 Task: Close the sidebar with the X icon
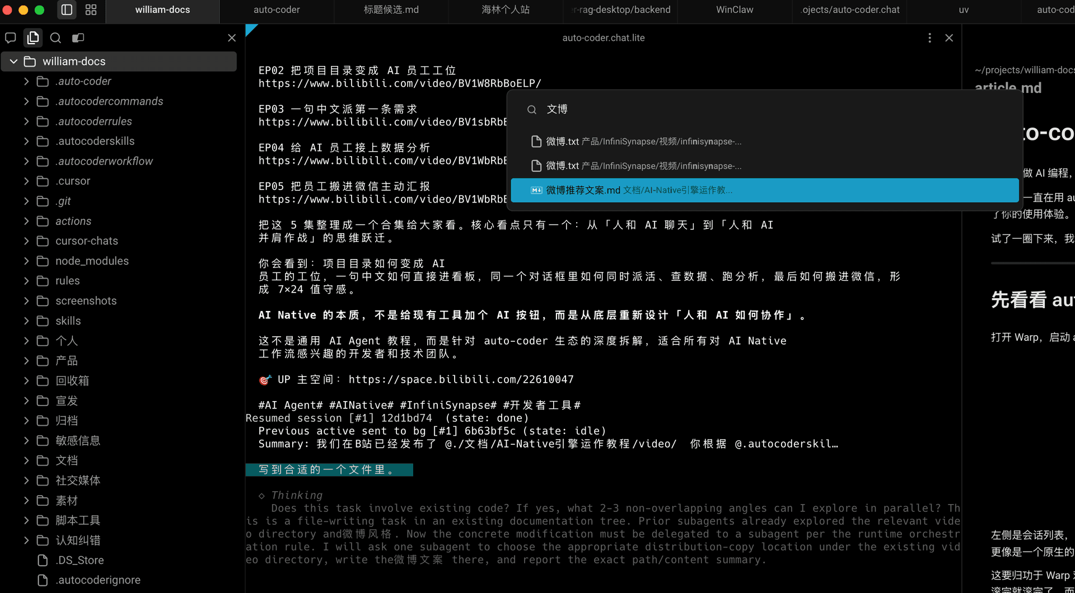pos(232,37)
